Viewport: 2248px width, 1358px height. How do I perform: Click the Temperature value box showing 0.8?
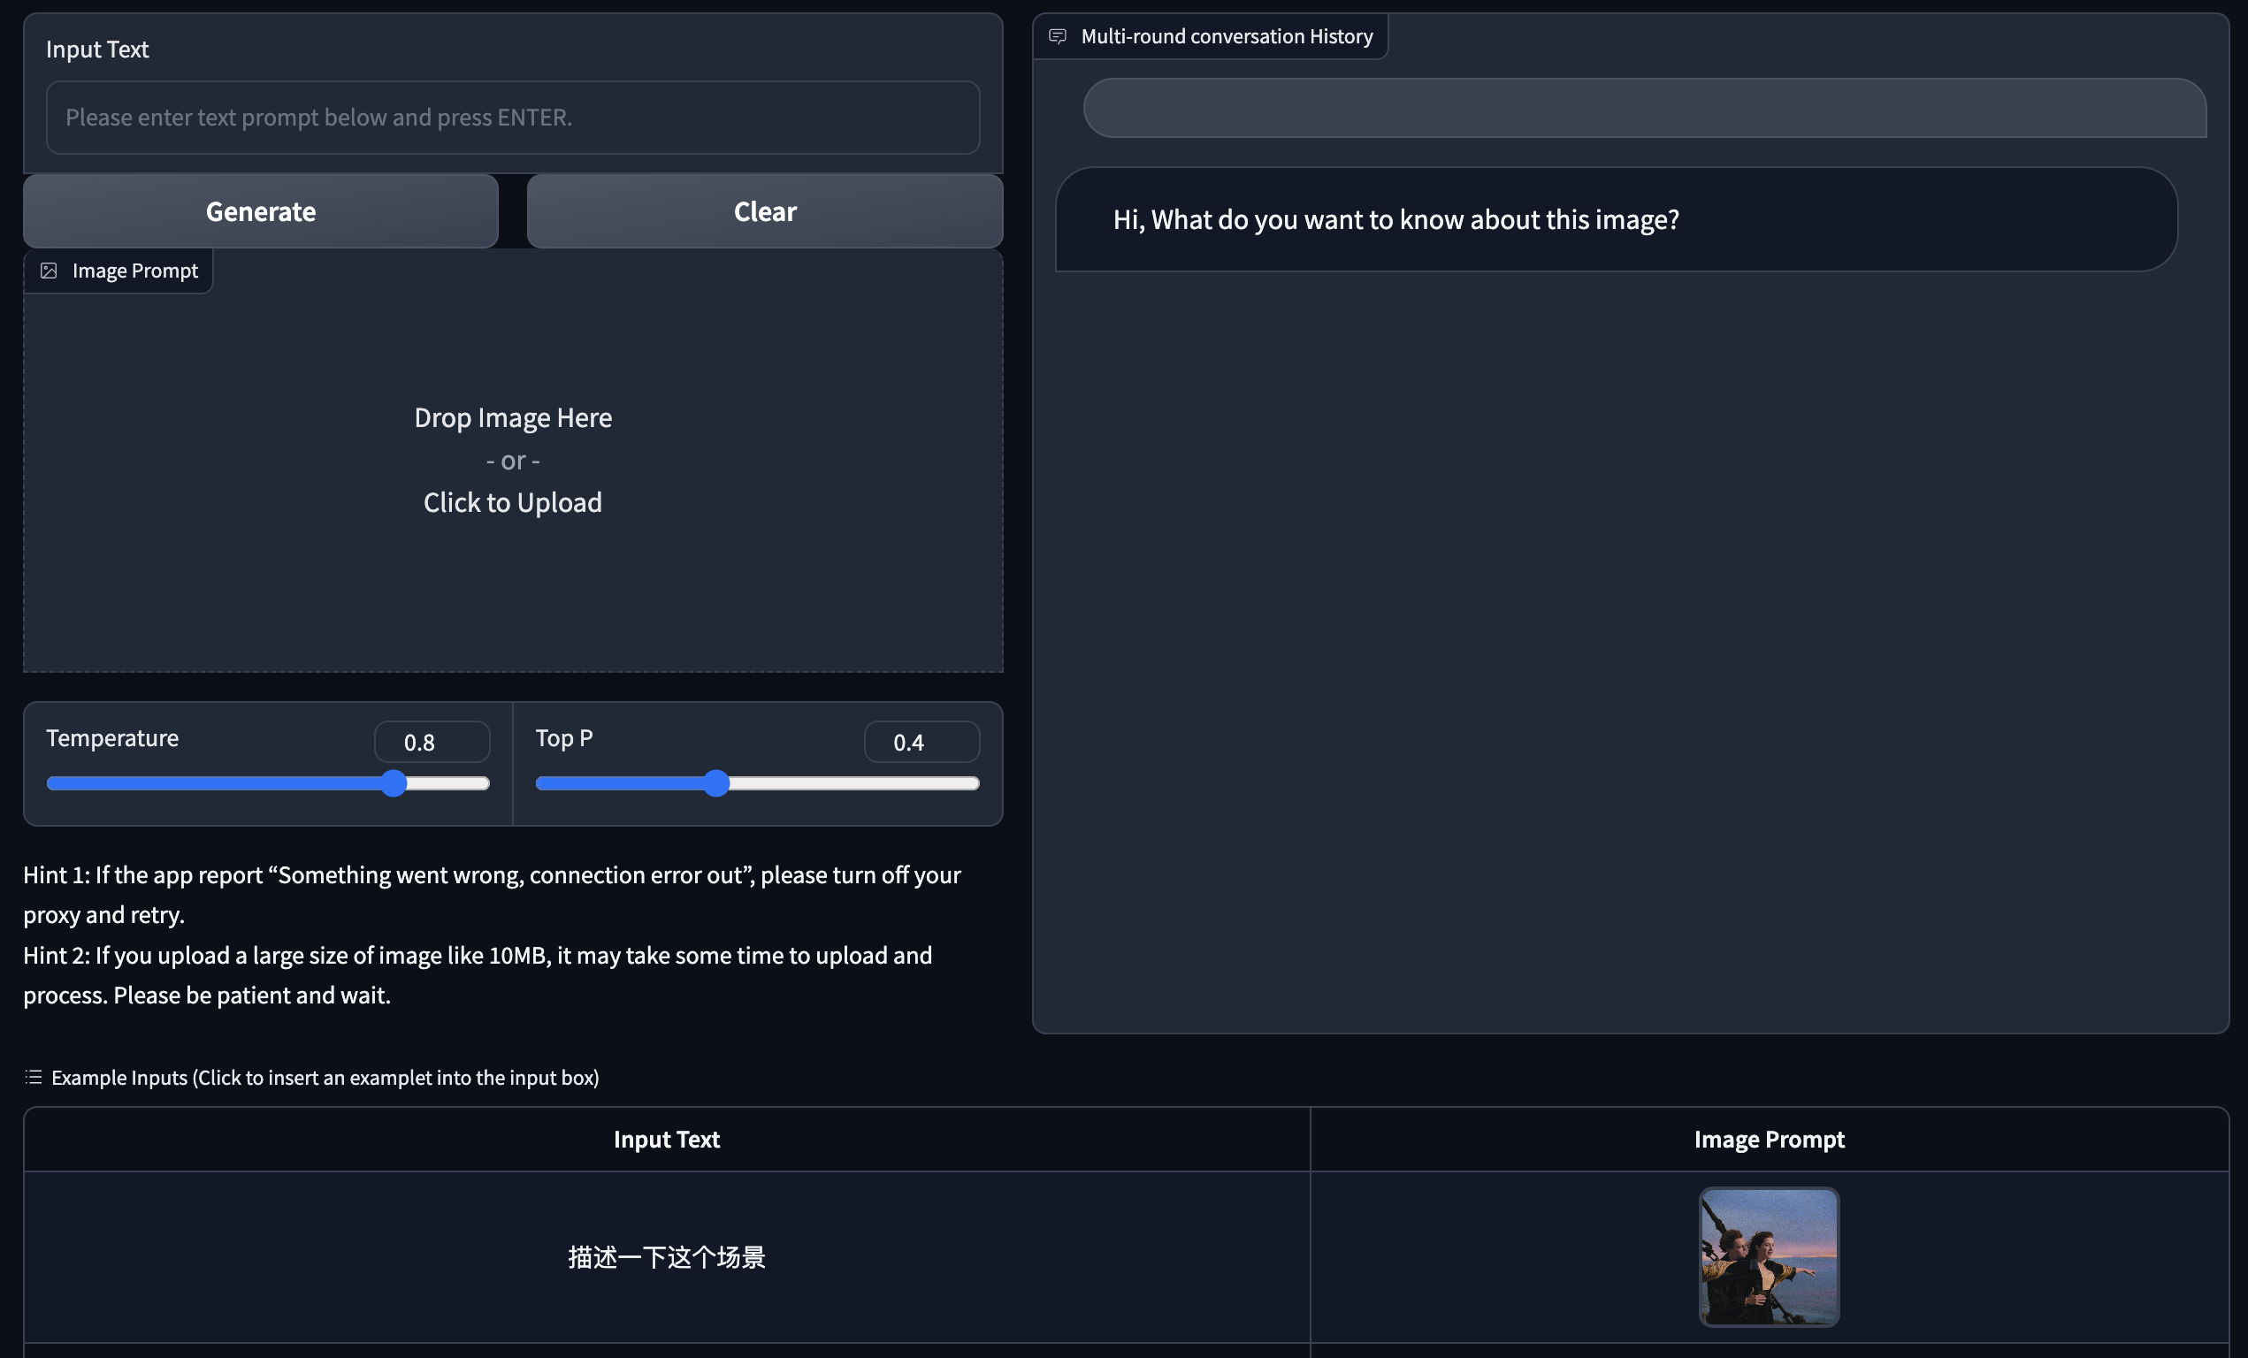click(x=432, y=743)
